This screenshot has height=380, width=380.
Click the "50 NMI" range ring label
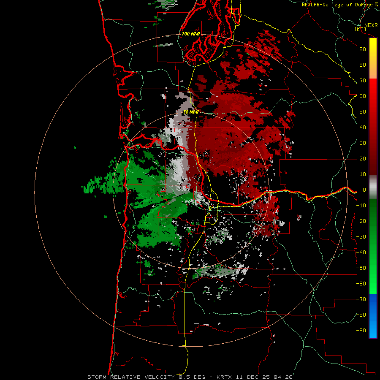click(x=191, y=112)
